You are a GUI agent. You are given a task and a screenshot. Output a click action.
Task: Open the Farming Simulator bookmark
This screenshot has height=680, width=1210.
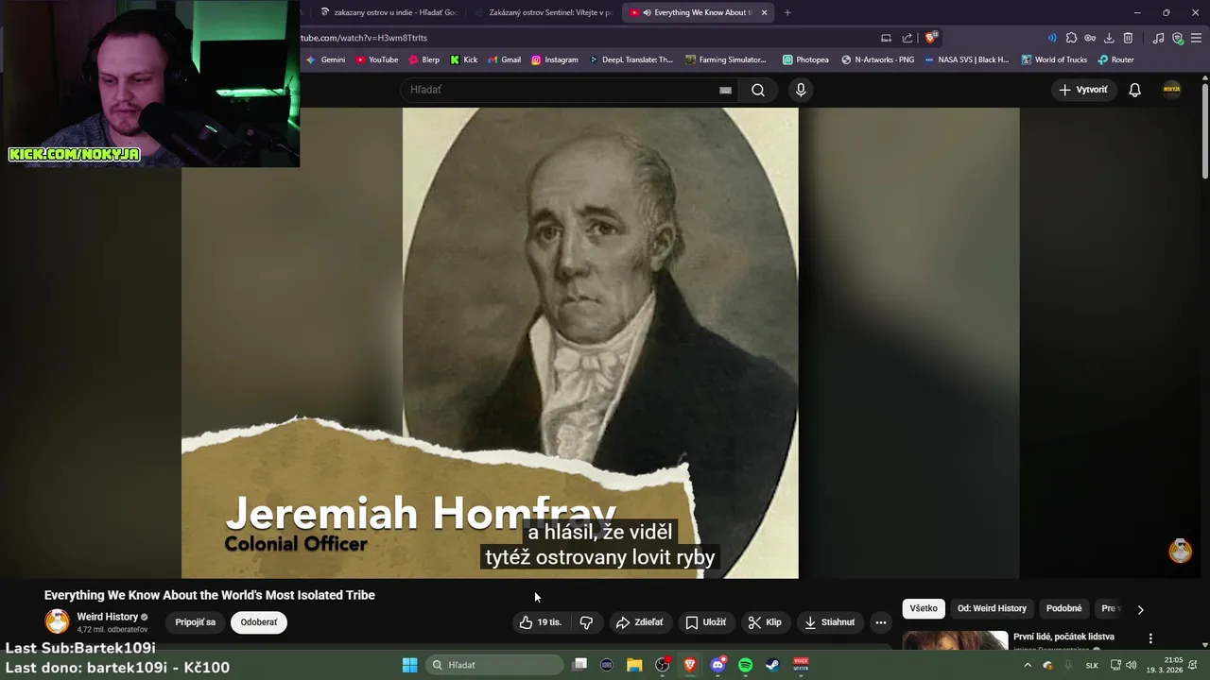(726, 59)
